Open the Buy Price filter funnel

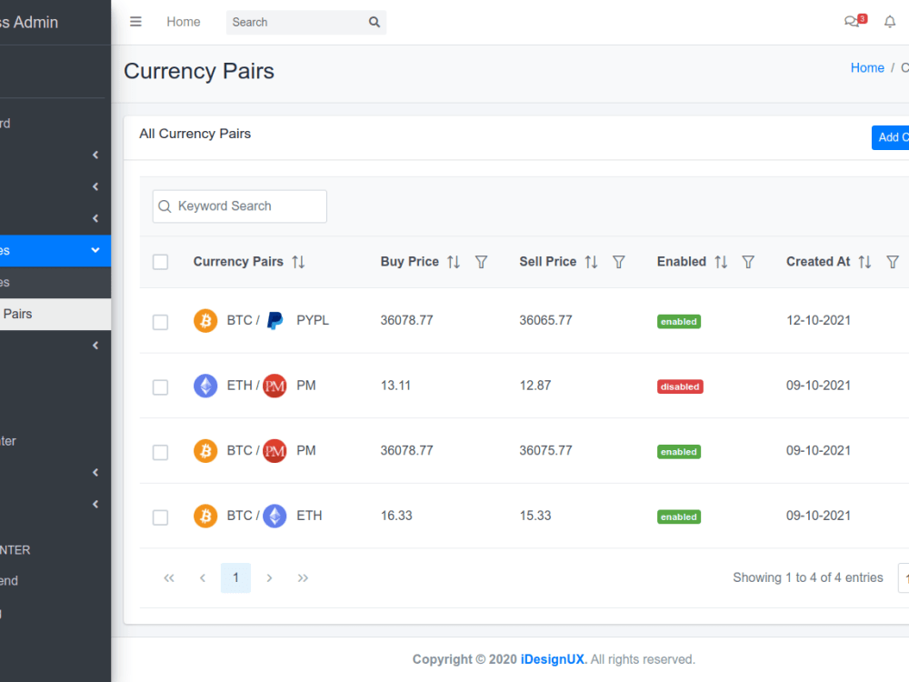click(x=481, y=262)
